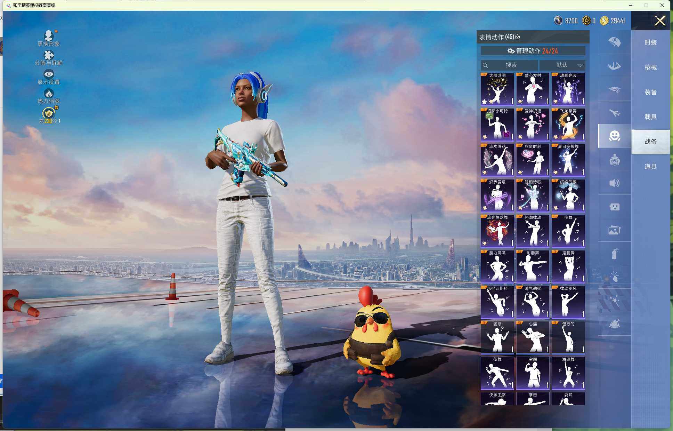Close the inventory with the X button
673x431 pixels.
pyautogui.click(x=659, y=21)
